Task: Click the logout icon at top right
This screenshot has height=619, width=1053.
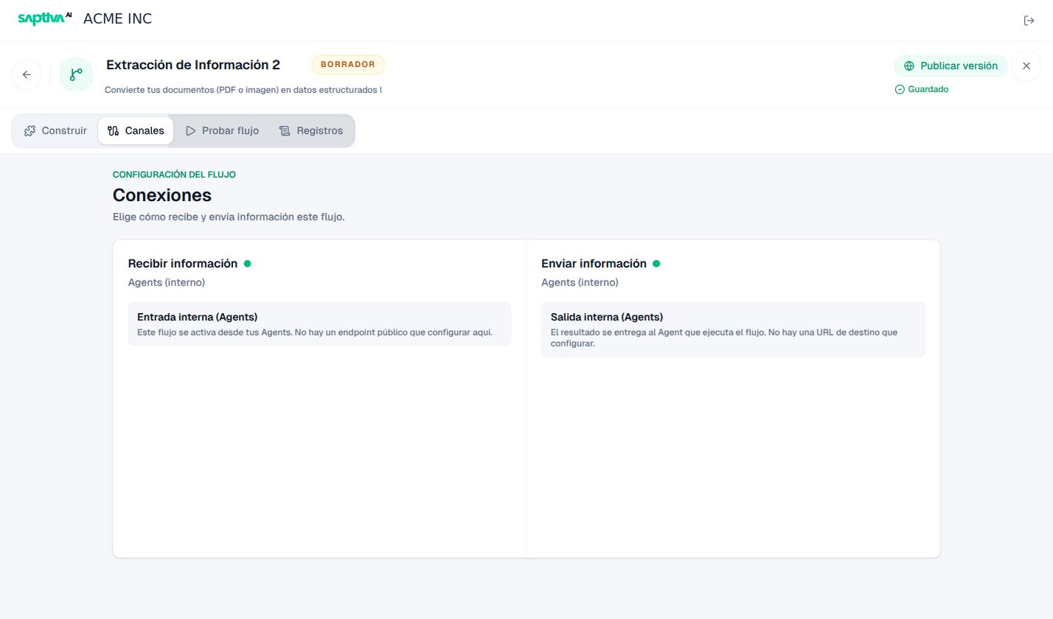Action: [x=1029, y=21]
